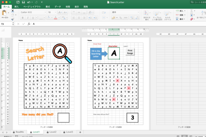
Task: Add a new sheet with plus button
Action: pyautogui.click(x=80, y=132)
